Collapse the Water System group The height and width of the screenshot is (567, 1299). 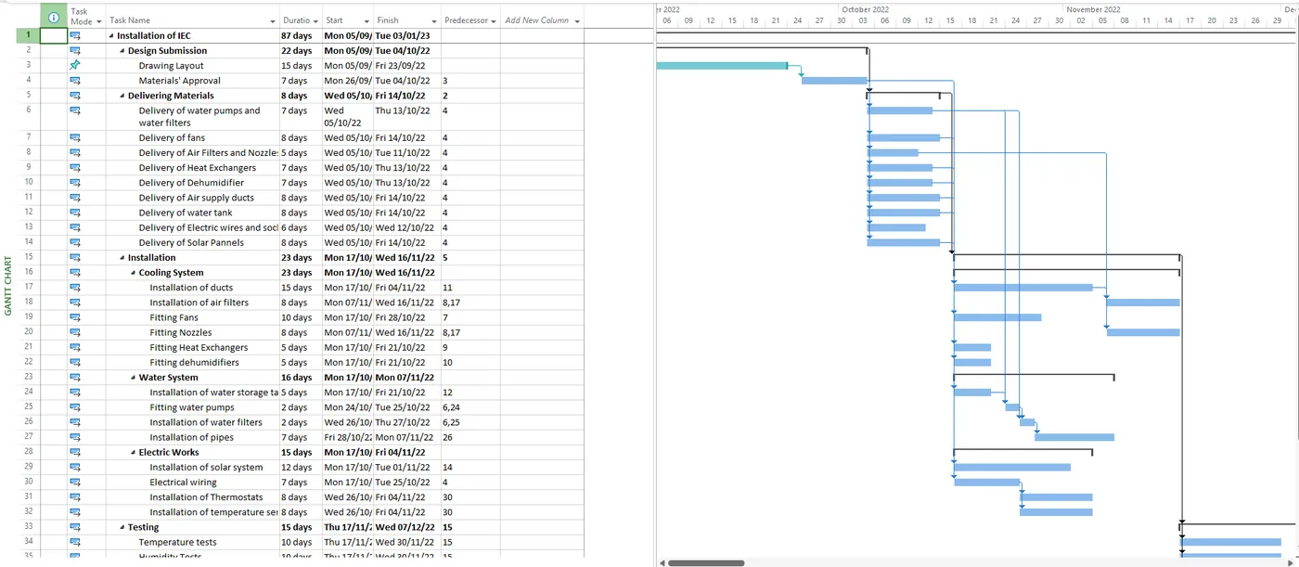135,378
